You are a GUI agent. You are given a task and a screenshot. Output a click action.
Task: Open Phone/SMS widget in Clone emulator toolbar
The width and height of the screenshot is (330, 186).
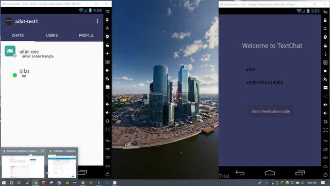[x=107, y=87]
